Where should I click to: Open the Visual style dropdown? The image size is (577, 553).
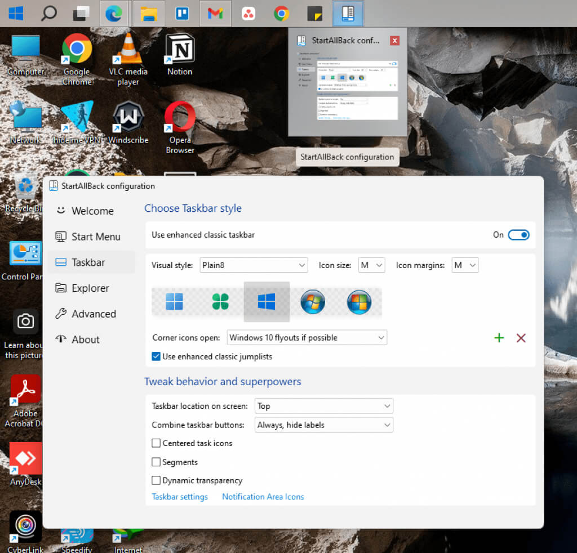254,265
